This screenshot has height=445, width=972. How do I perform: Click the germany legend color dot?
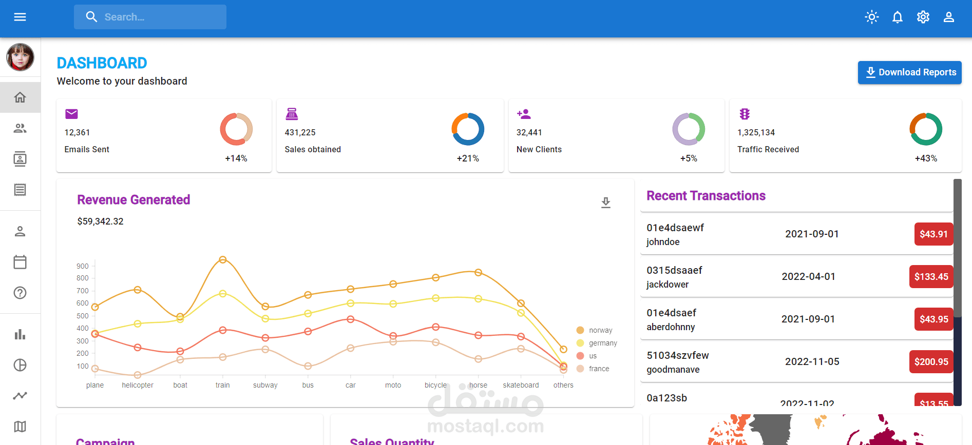coord(580,343)
